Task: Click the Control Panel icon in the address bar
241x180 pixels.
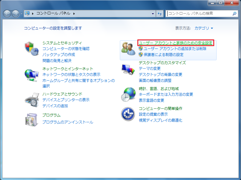Action: [x=27, y=14]
